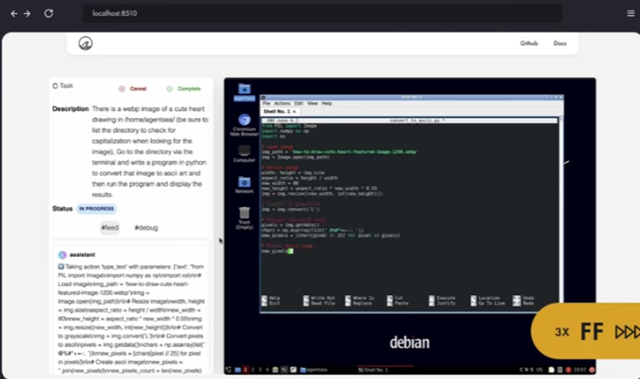Use nano's Go To Line shortcut
Screen dimensions: 640x379
click(x=490, y=303)
